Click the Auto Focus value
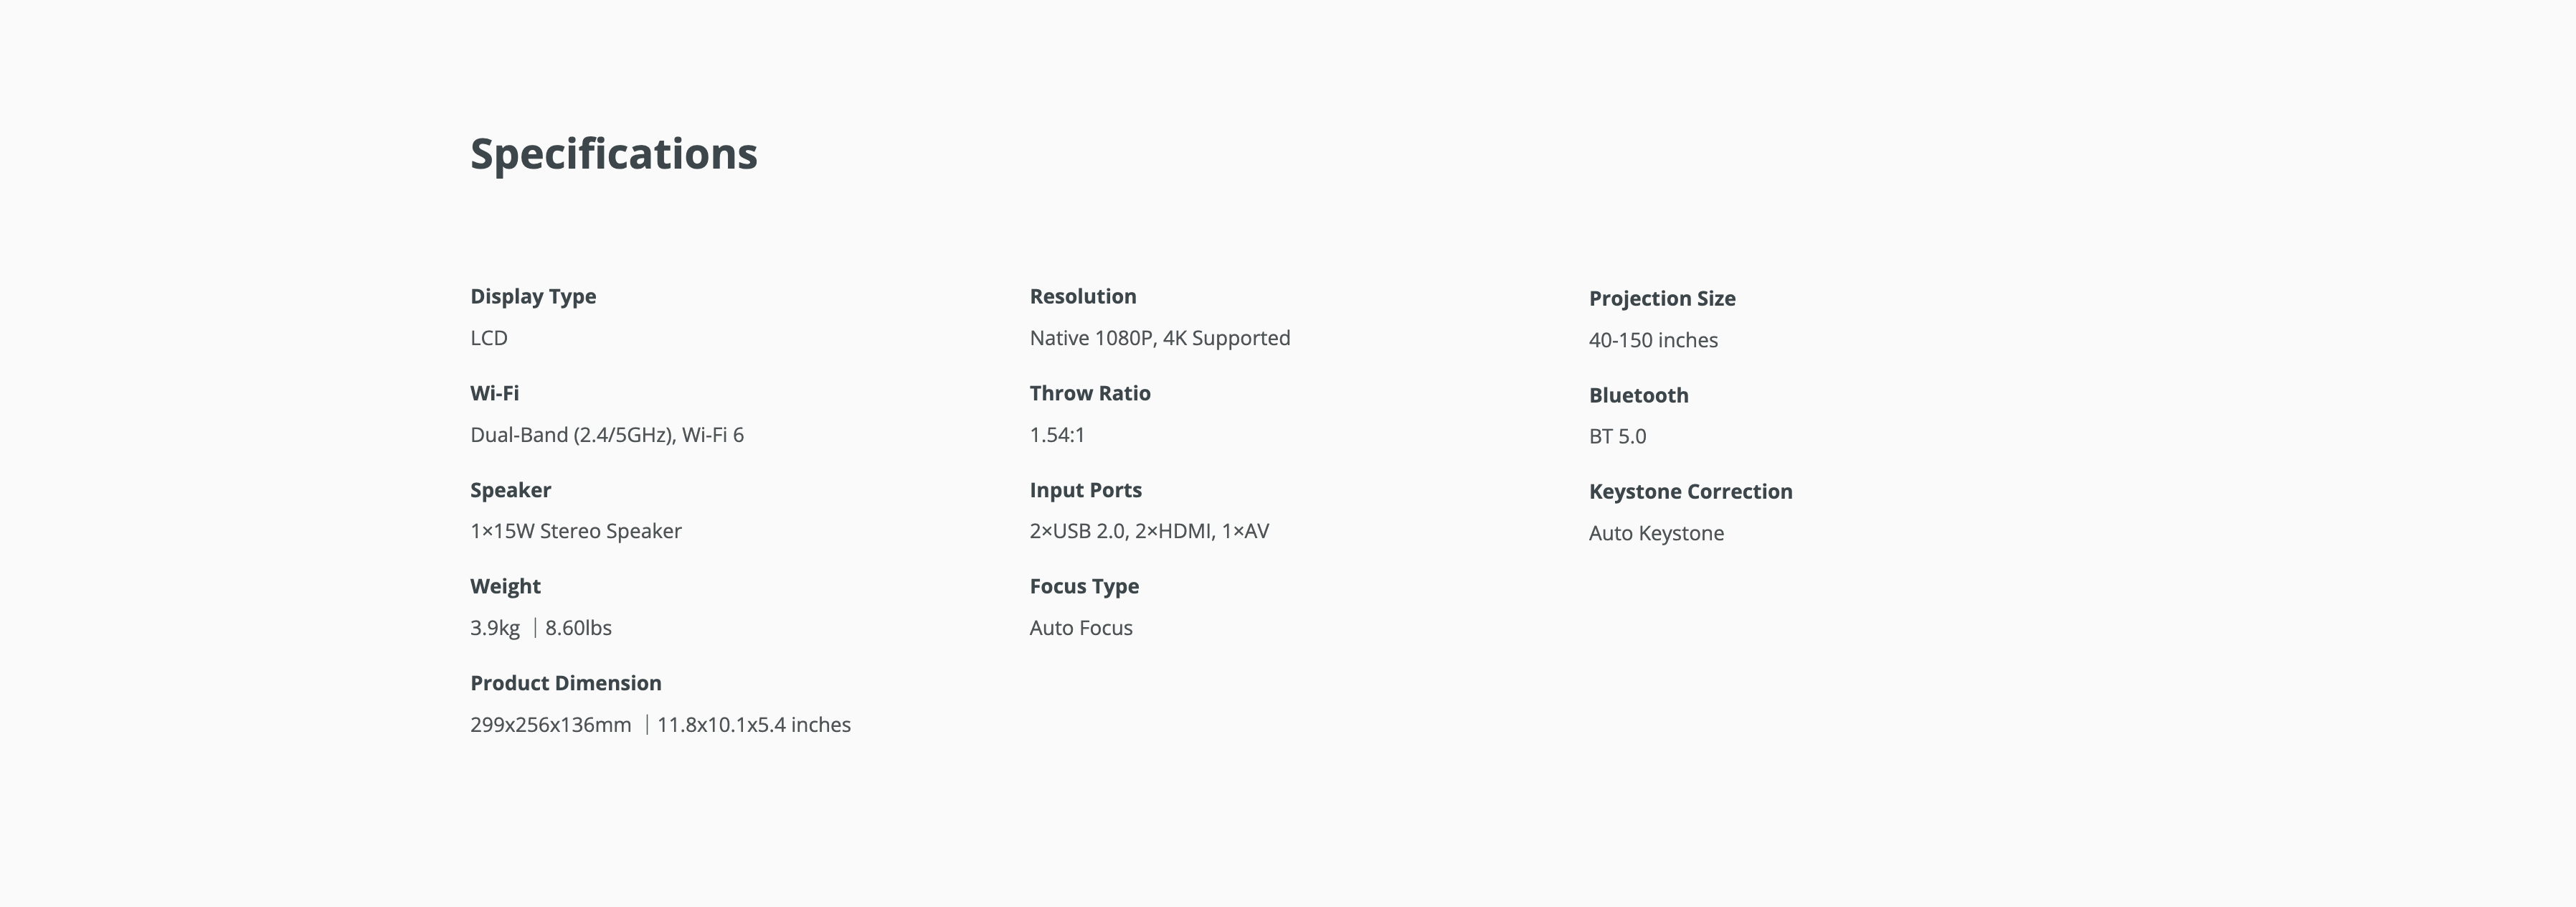The image size is (2576, 907). (x=1081, y=629)
